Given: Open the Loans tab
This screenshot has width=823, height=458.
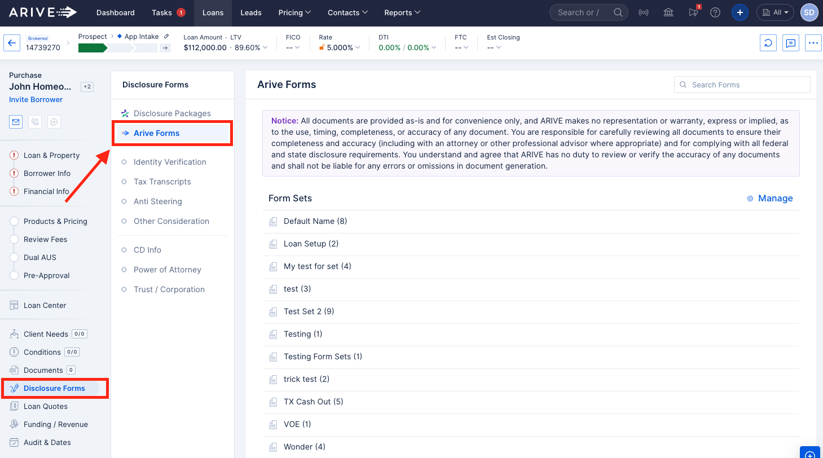Looking at the screenshot, I should pos(213,12).
